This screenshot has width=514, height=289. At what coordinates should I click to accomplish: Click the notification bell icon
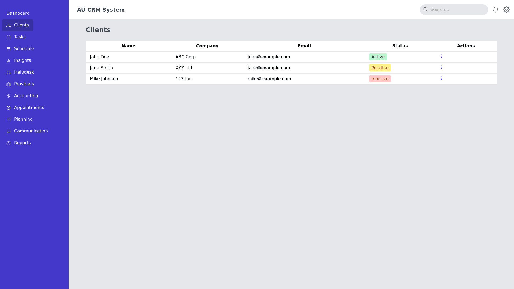pos(496,10)
